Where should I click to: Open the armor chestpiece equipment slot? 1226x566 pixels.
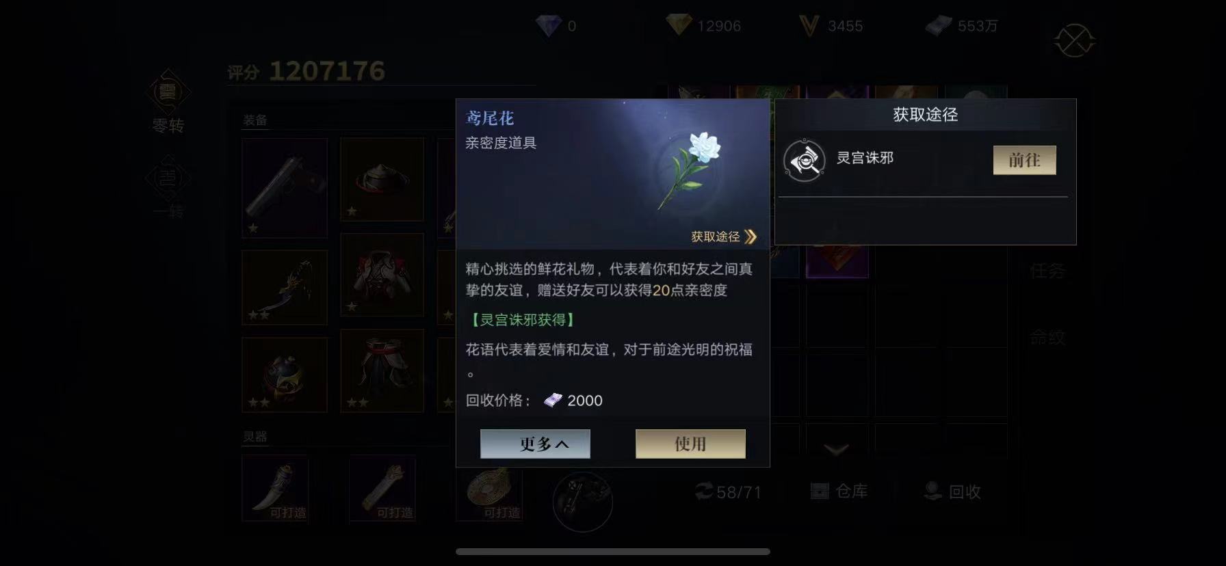pos(382,275)
